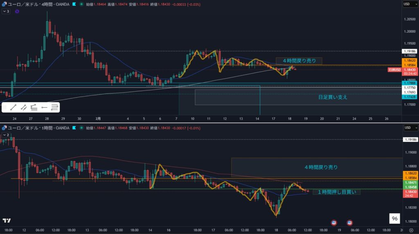The width and height of the screenshot is (419, 234).
Task: Expand the indicator legend showing 3 on top chart
Action: coord(6,11)
